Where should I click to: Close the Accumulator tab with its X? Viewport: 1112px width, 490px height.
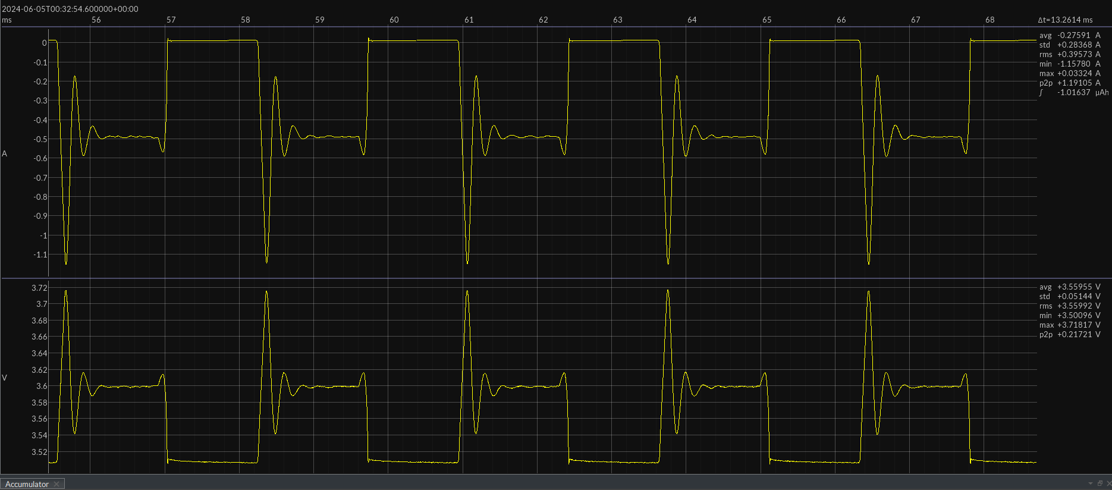tap(56, 484)
